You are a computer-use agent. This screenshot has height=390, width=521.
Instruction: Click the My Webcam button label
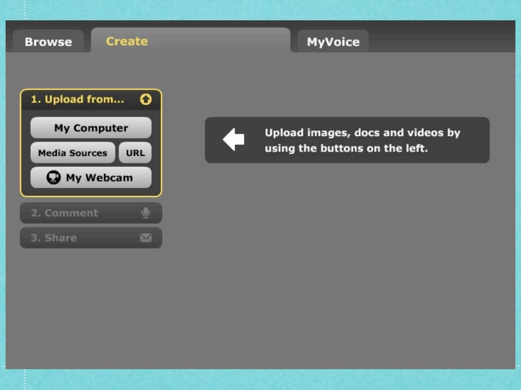pos(99,178)
